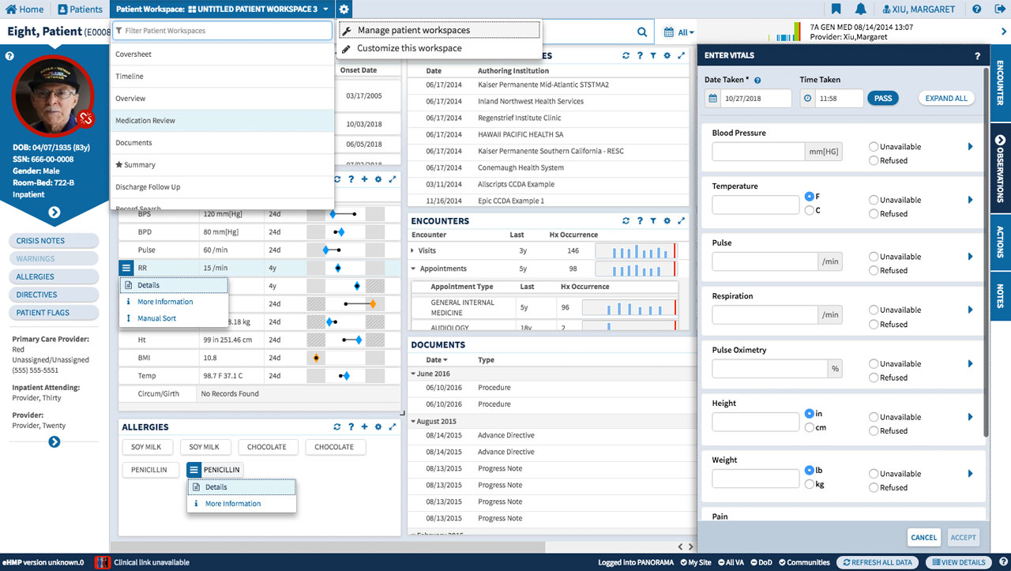The height and width of the screenshot is (571, 1011).
Task: Click the record search magnifier icon
Action: pos(642,32)
